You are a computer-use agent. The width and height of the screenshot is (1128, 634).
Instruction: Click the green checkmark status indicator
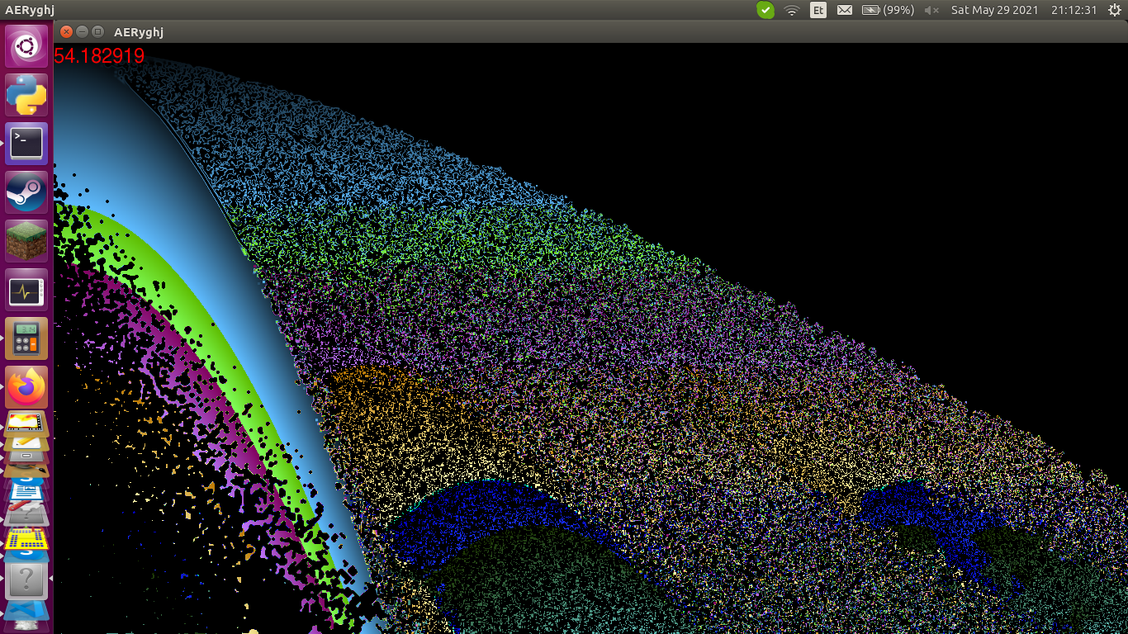point(765,10)
